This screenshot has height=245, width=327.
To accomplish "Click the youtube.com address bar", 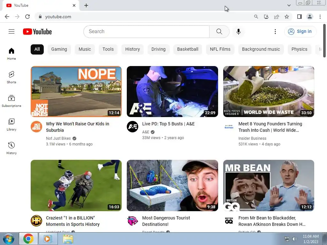I will pos(144,17).
